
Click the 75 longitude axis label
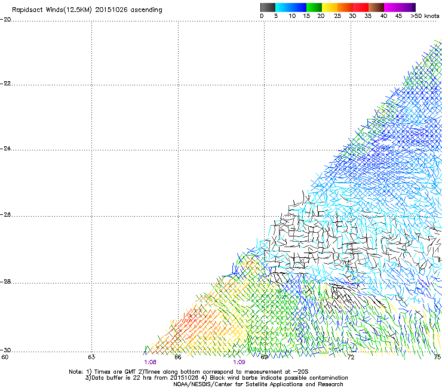pyautogui.click(x=437, y=357)
